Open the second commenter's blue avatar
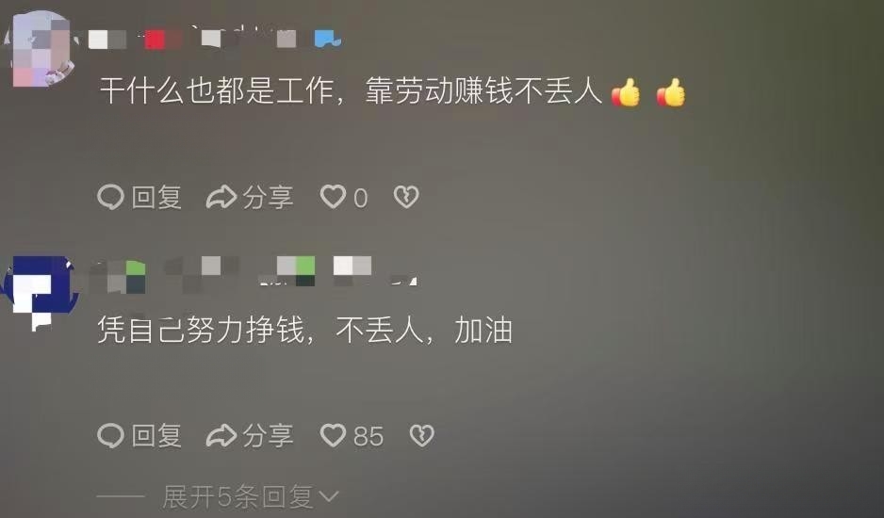 [x=40, y=292]
